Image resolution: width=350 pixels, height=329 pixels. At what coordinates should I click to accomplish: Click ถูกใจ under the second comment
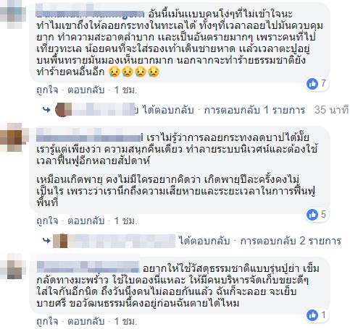coord(47,221)
